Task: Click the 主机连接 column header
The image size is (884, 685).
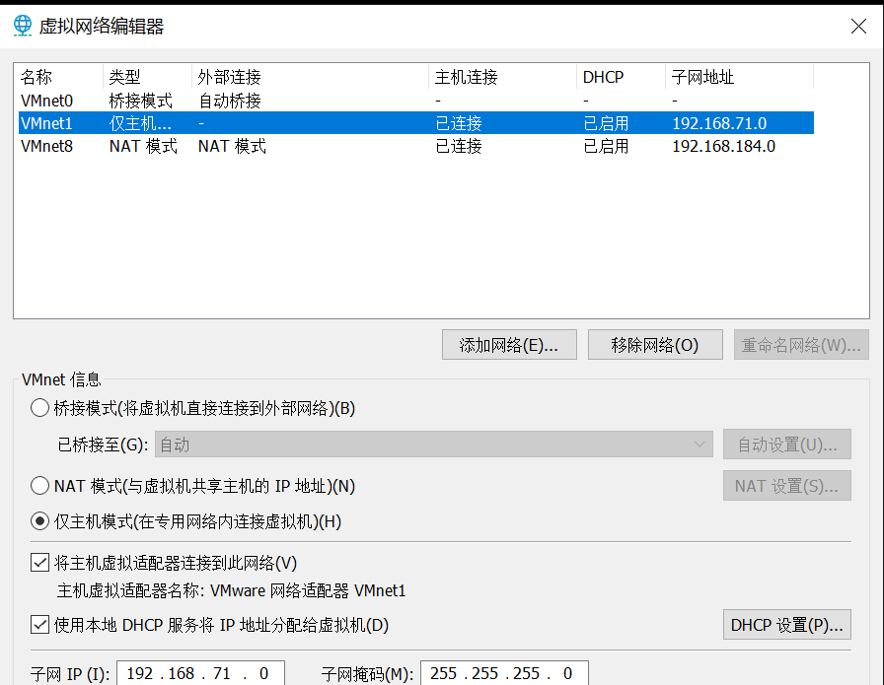Action: [503, 77]
